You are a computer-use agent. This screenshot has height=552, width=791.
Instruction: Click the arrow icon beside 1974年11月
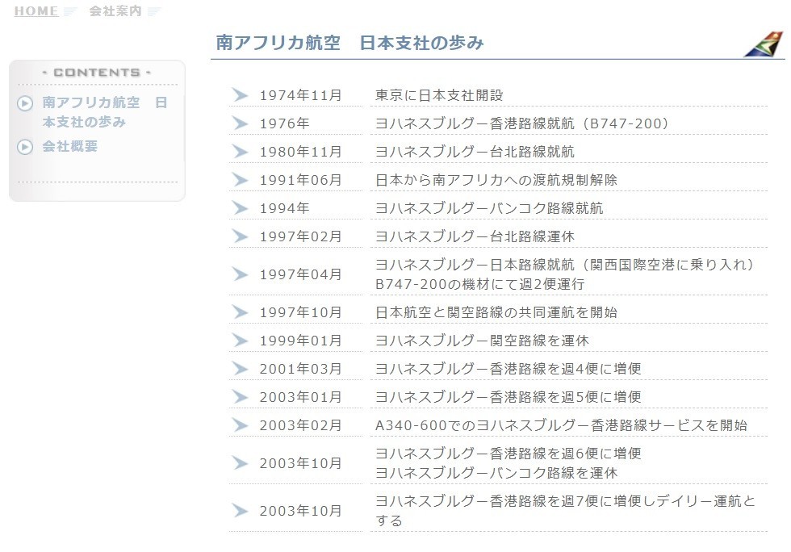point(241,95)
